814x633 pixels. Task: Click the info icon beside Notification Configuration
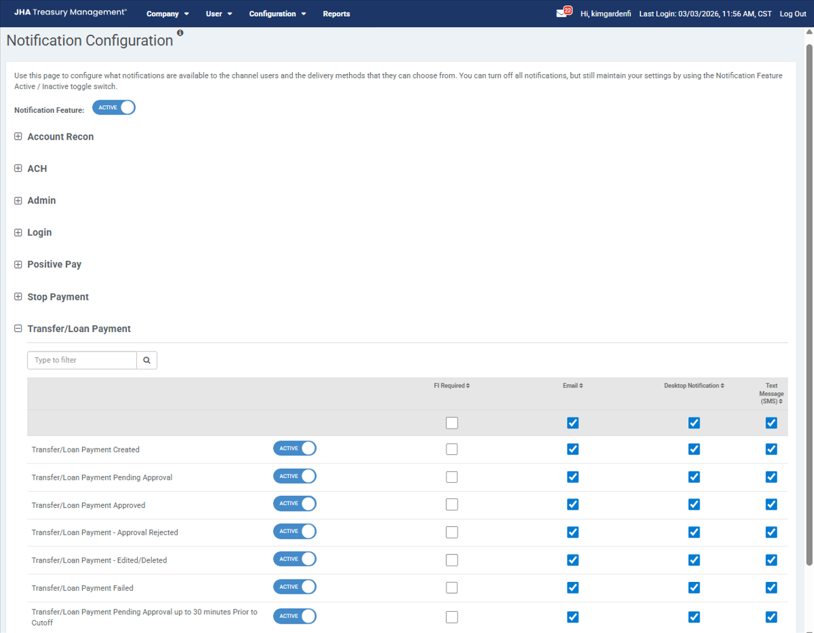point(180,33)
